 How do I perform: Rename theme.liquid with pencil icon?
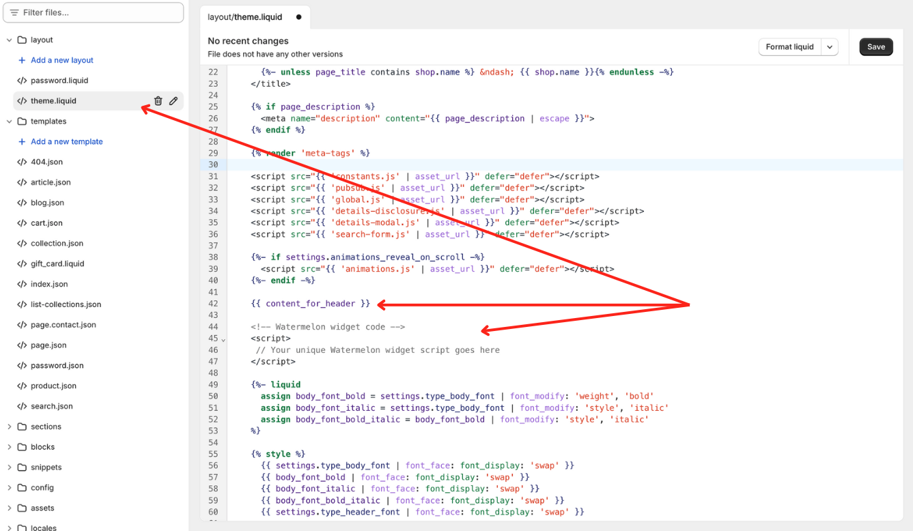tap(173, 101)
